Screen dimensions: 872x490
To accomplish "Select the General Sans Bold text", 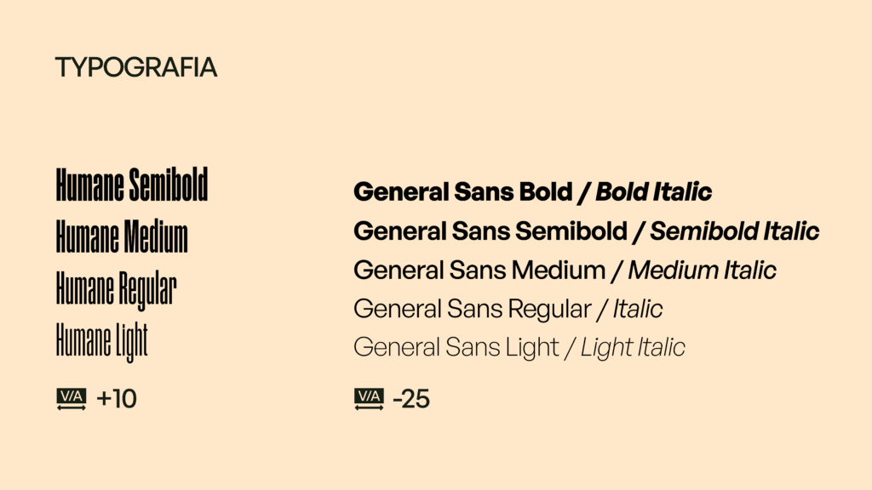I will pos(462,192).
